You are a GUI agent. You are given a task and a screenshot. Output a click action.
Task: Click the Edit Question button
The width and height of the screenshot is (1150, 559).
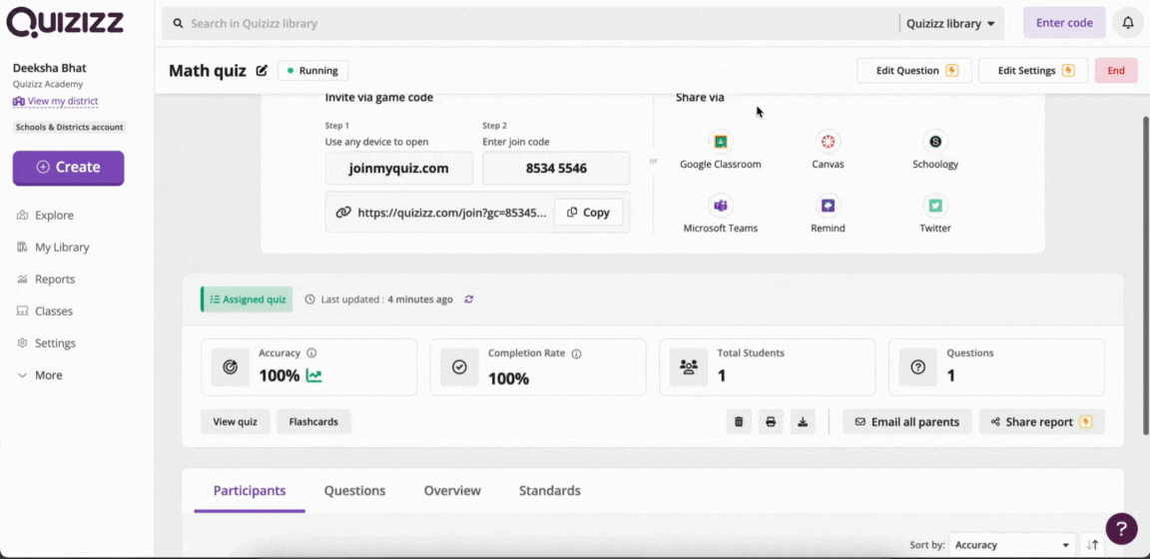913,71
